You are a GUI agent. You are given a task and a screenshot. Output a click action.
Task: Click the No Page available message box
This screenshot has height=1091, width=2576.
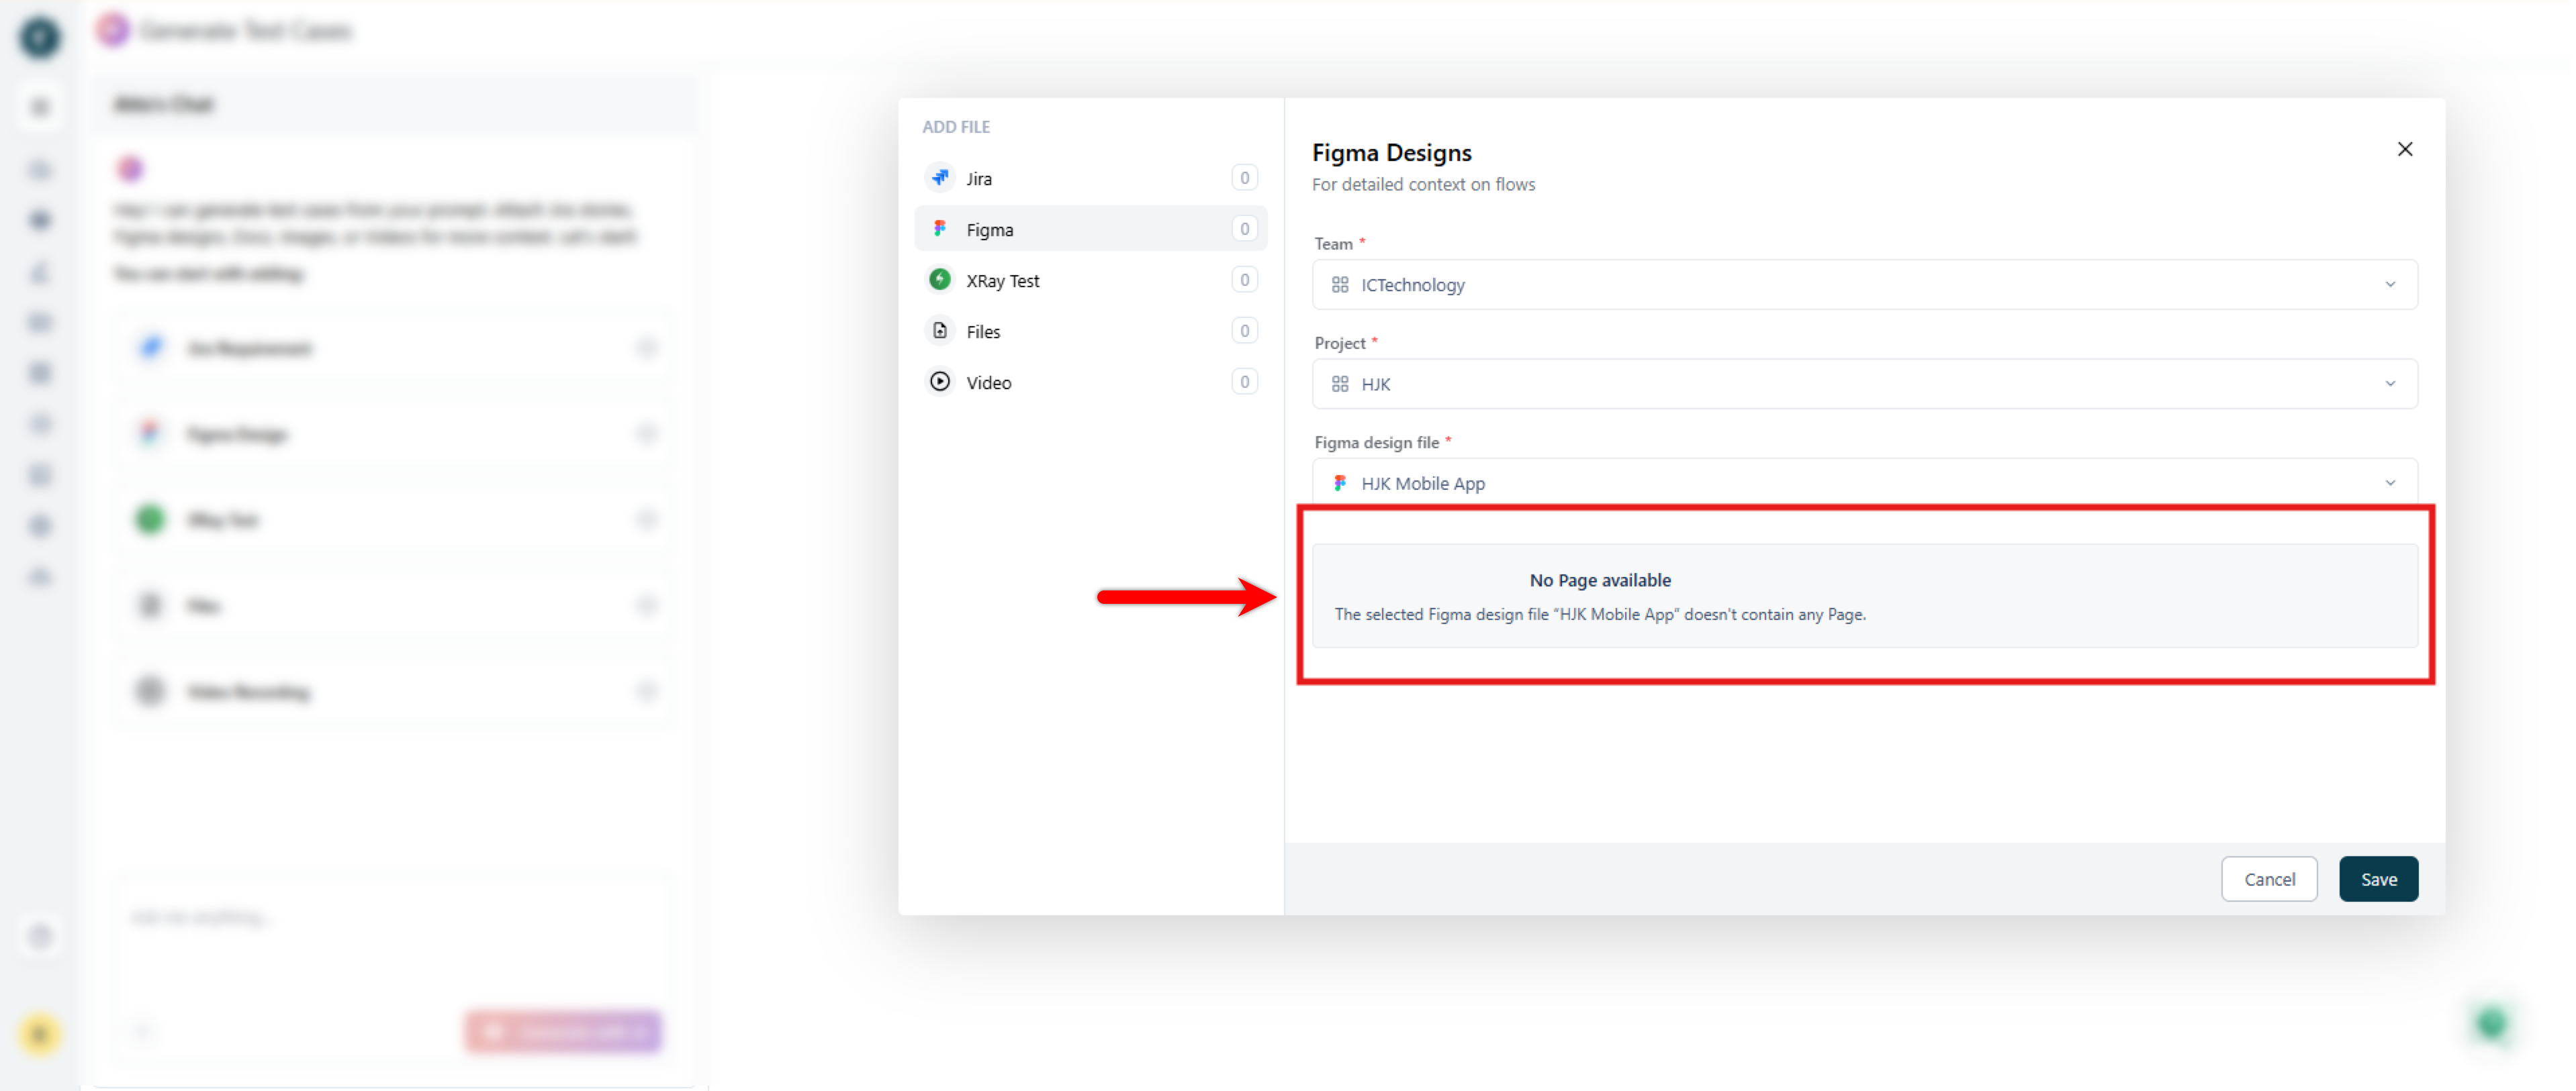tap(1863, 595)
